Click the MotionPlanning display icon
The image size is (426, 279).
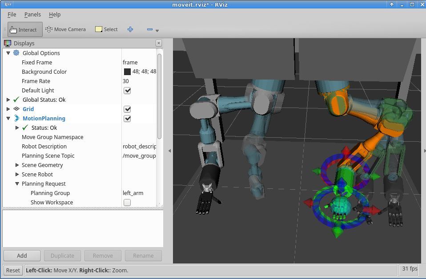[x=16, y=118]
